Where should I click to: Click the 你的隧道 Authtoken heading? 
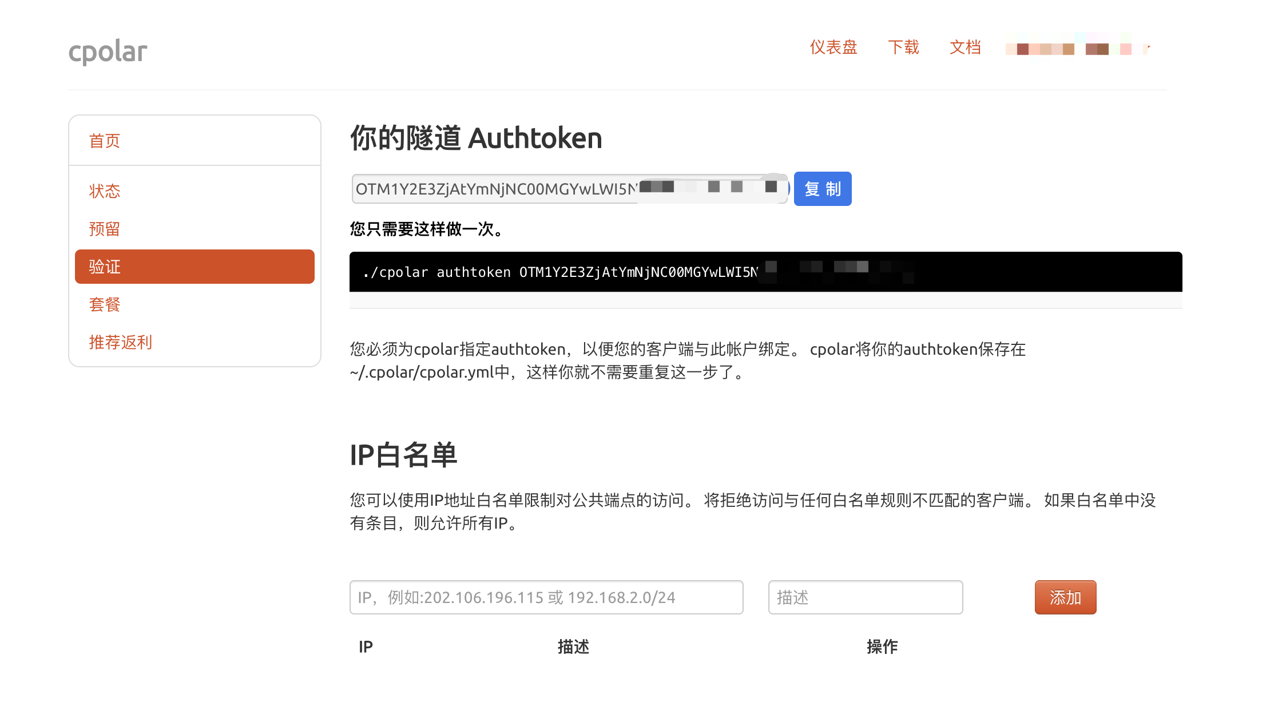tap(475, 137)
